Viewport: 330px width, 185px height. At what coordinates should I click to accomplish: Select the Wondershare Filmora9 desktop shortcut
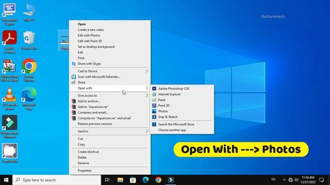[x=9, y=126]
